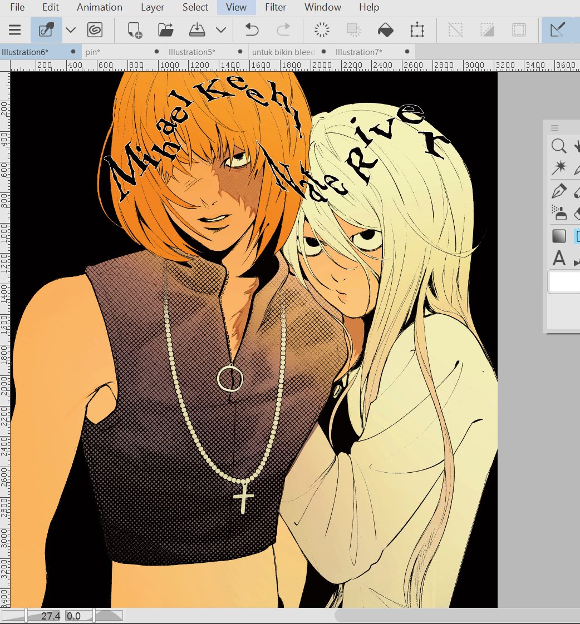Close the Illustration6* tab via its dot
The width and height of the screenshot is (580, 624).
73,52
